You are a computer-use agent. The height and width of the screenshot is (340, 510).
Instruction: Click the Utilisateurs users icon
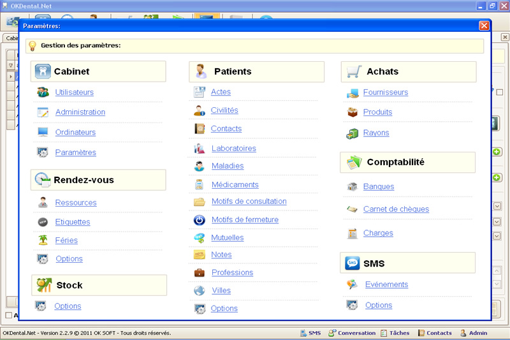(43, 92)
